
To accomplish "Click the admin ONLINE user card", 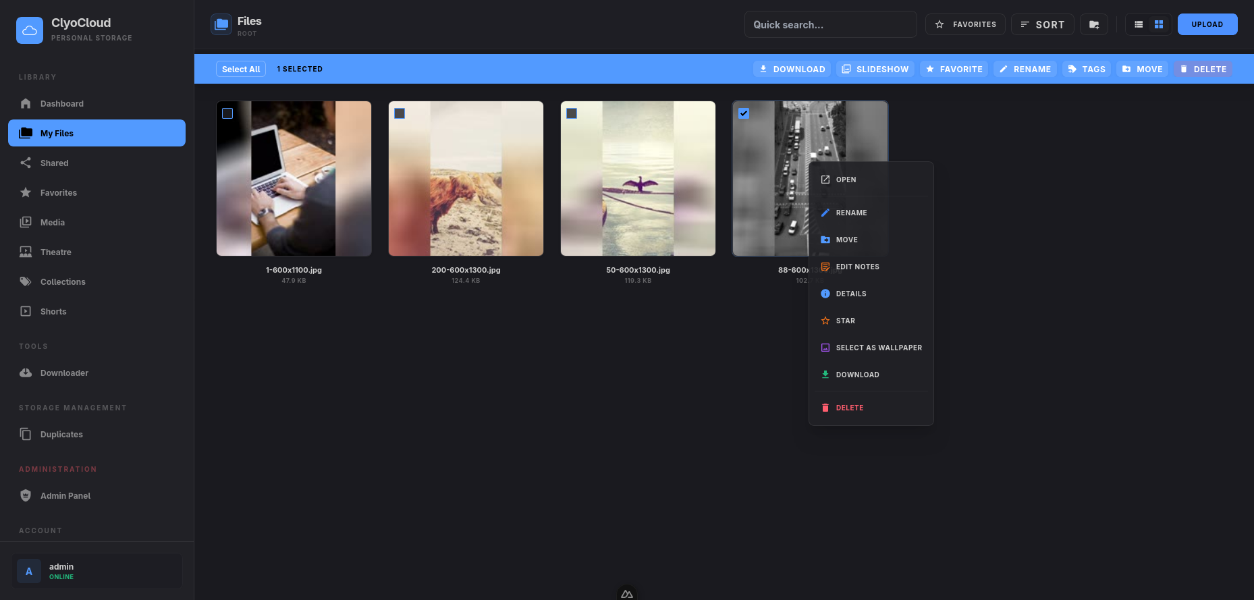I will [x=97, y=571].
